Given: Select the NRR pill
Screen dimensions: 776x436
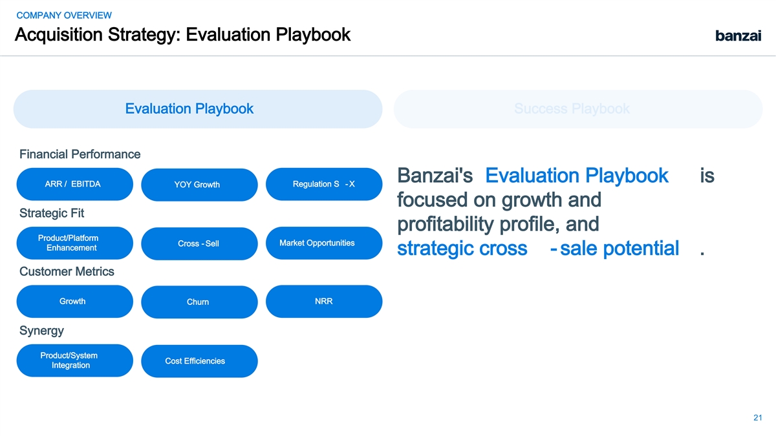Looking at the screenshot, I should click(x=324, y=302).
